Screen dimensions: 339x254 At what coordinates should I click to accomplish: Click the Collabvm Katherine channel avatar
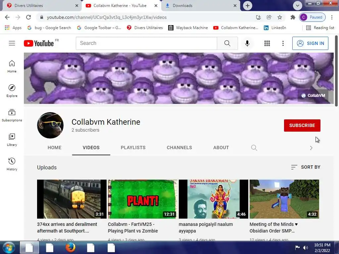[50, 125]
